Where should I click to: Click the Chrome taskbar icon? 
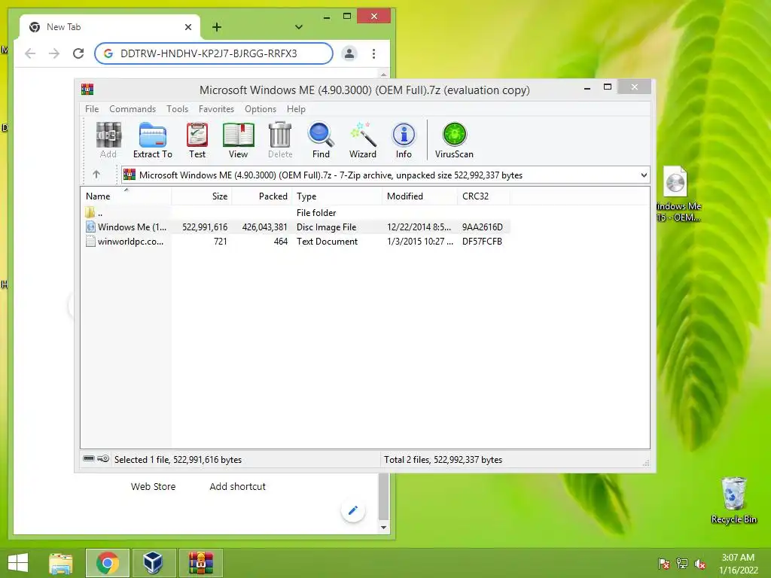pos(107,563)
